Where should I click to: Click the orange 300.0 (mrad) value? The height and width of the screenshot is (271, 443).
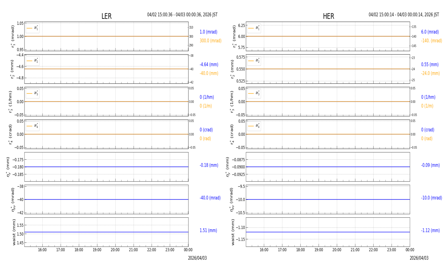(x=211, y=41)
